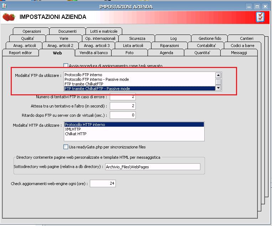Switch to Codici a barre tab
The width and height of the screenshot is (272, 226).
click(x=242, y=46)
